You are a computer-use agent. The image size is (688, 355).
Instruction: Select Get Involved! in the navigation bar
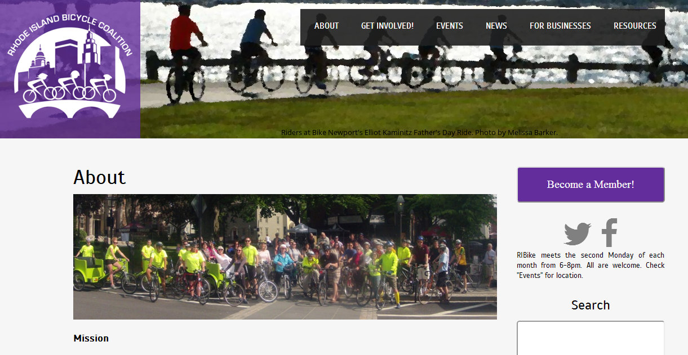pyautogui.click(x=387, y=26)
